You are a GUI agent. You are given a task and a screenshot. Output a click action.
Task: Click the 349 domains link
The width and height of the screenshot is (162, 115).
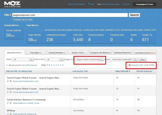pos(30,65)
